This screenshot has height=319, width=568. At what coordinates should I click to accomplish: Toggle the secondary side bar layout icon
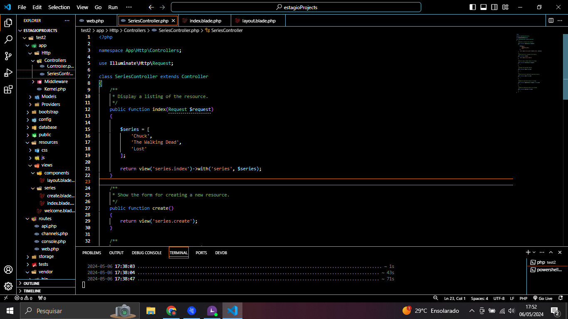pos(494,7)
